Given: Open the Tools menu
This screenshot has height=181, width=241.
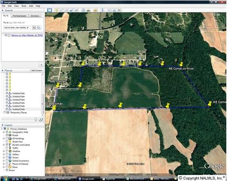Looking at the screenshot, I should click(x=24, y=6).
